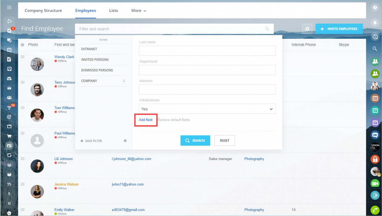382x216 pixels.
Task: Open the target icon in left sidebar
Action: (9, 117)
